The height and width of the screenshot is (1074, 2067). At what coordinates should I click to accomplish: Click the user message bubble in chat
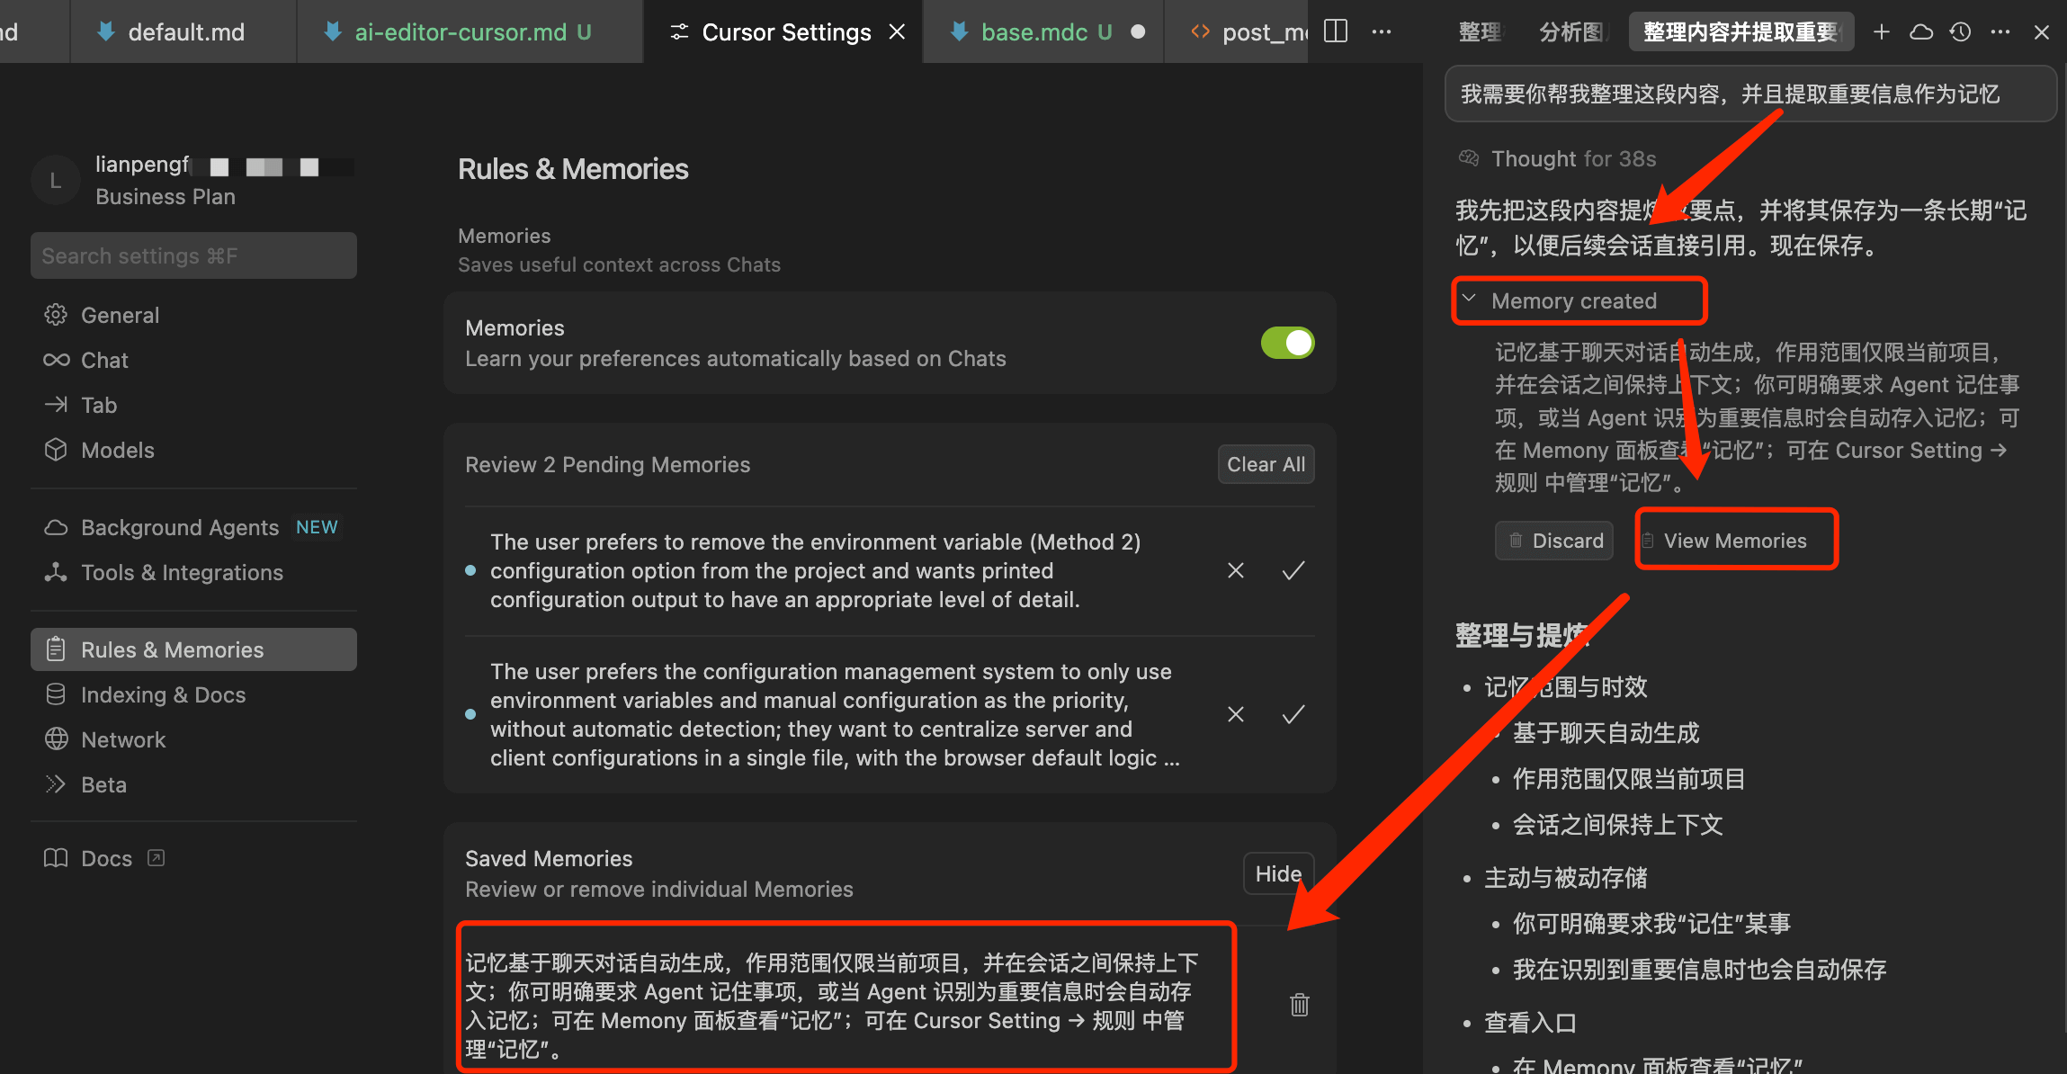(x=1749, y=94)
